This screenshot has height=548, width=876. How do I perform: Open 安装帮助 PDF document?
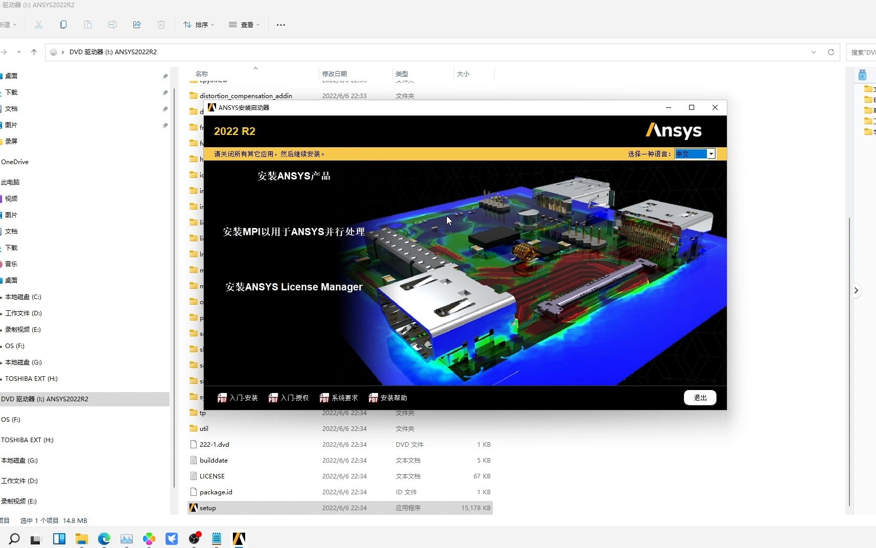click(x=388, y=398)
